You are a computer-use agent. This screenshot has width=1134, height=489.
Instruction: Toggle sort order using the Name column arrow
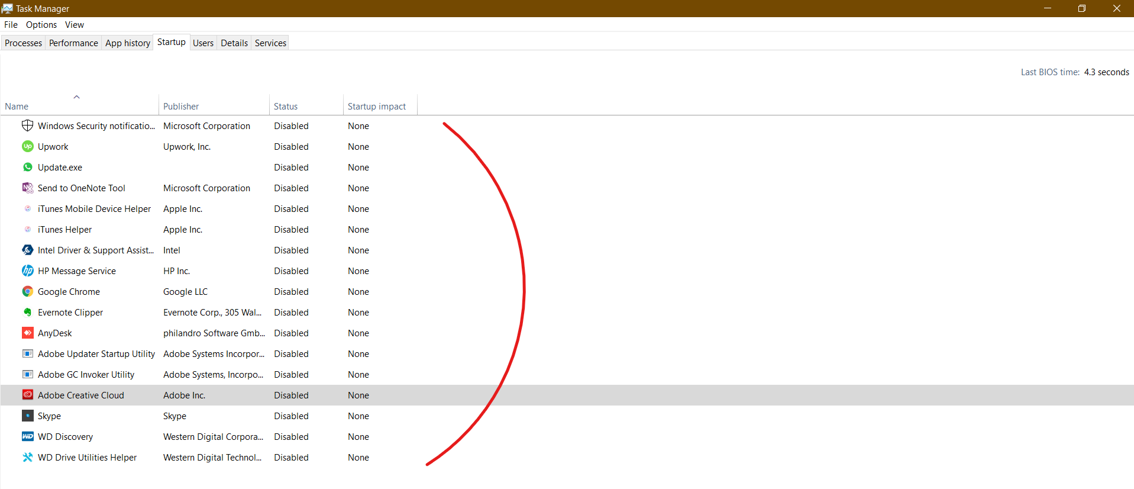tap(76, 96)
